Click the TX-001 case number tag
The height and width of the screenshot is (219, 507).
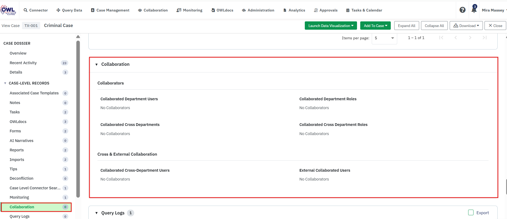coord(31,26)
